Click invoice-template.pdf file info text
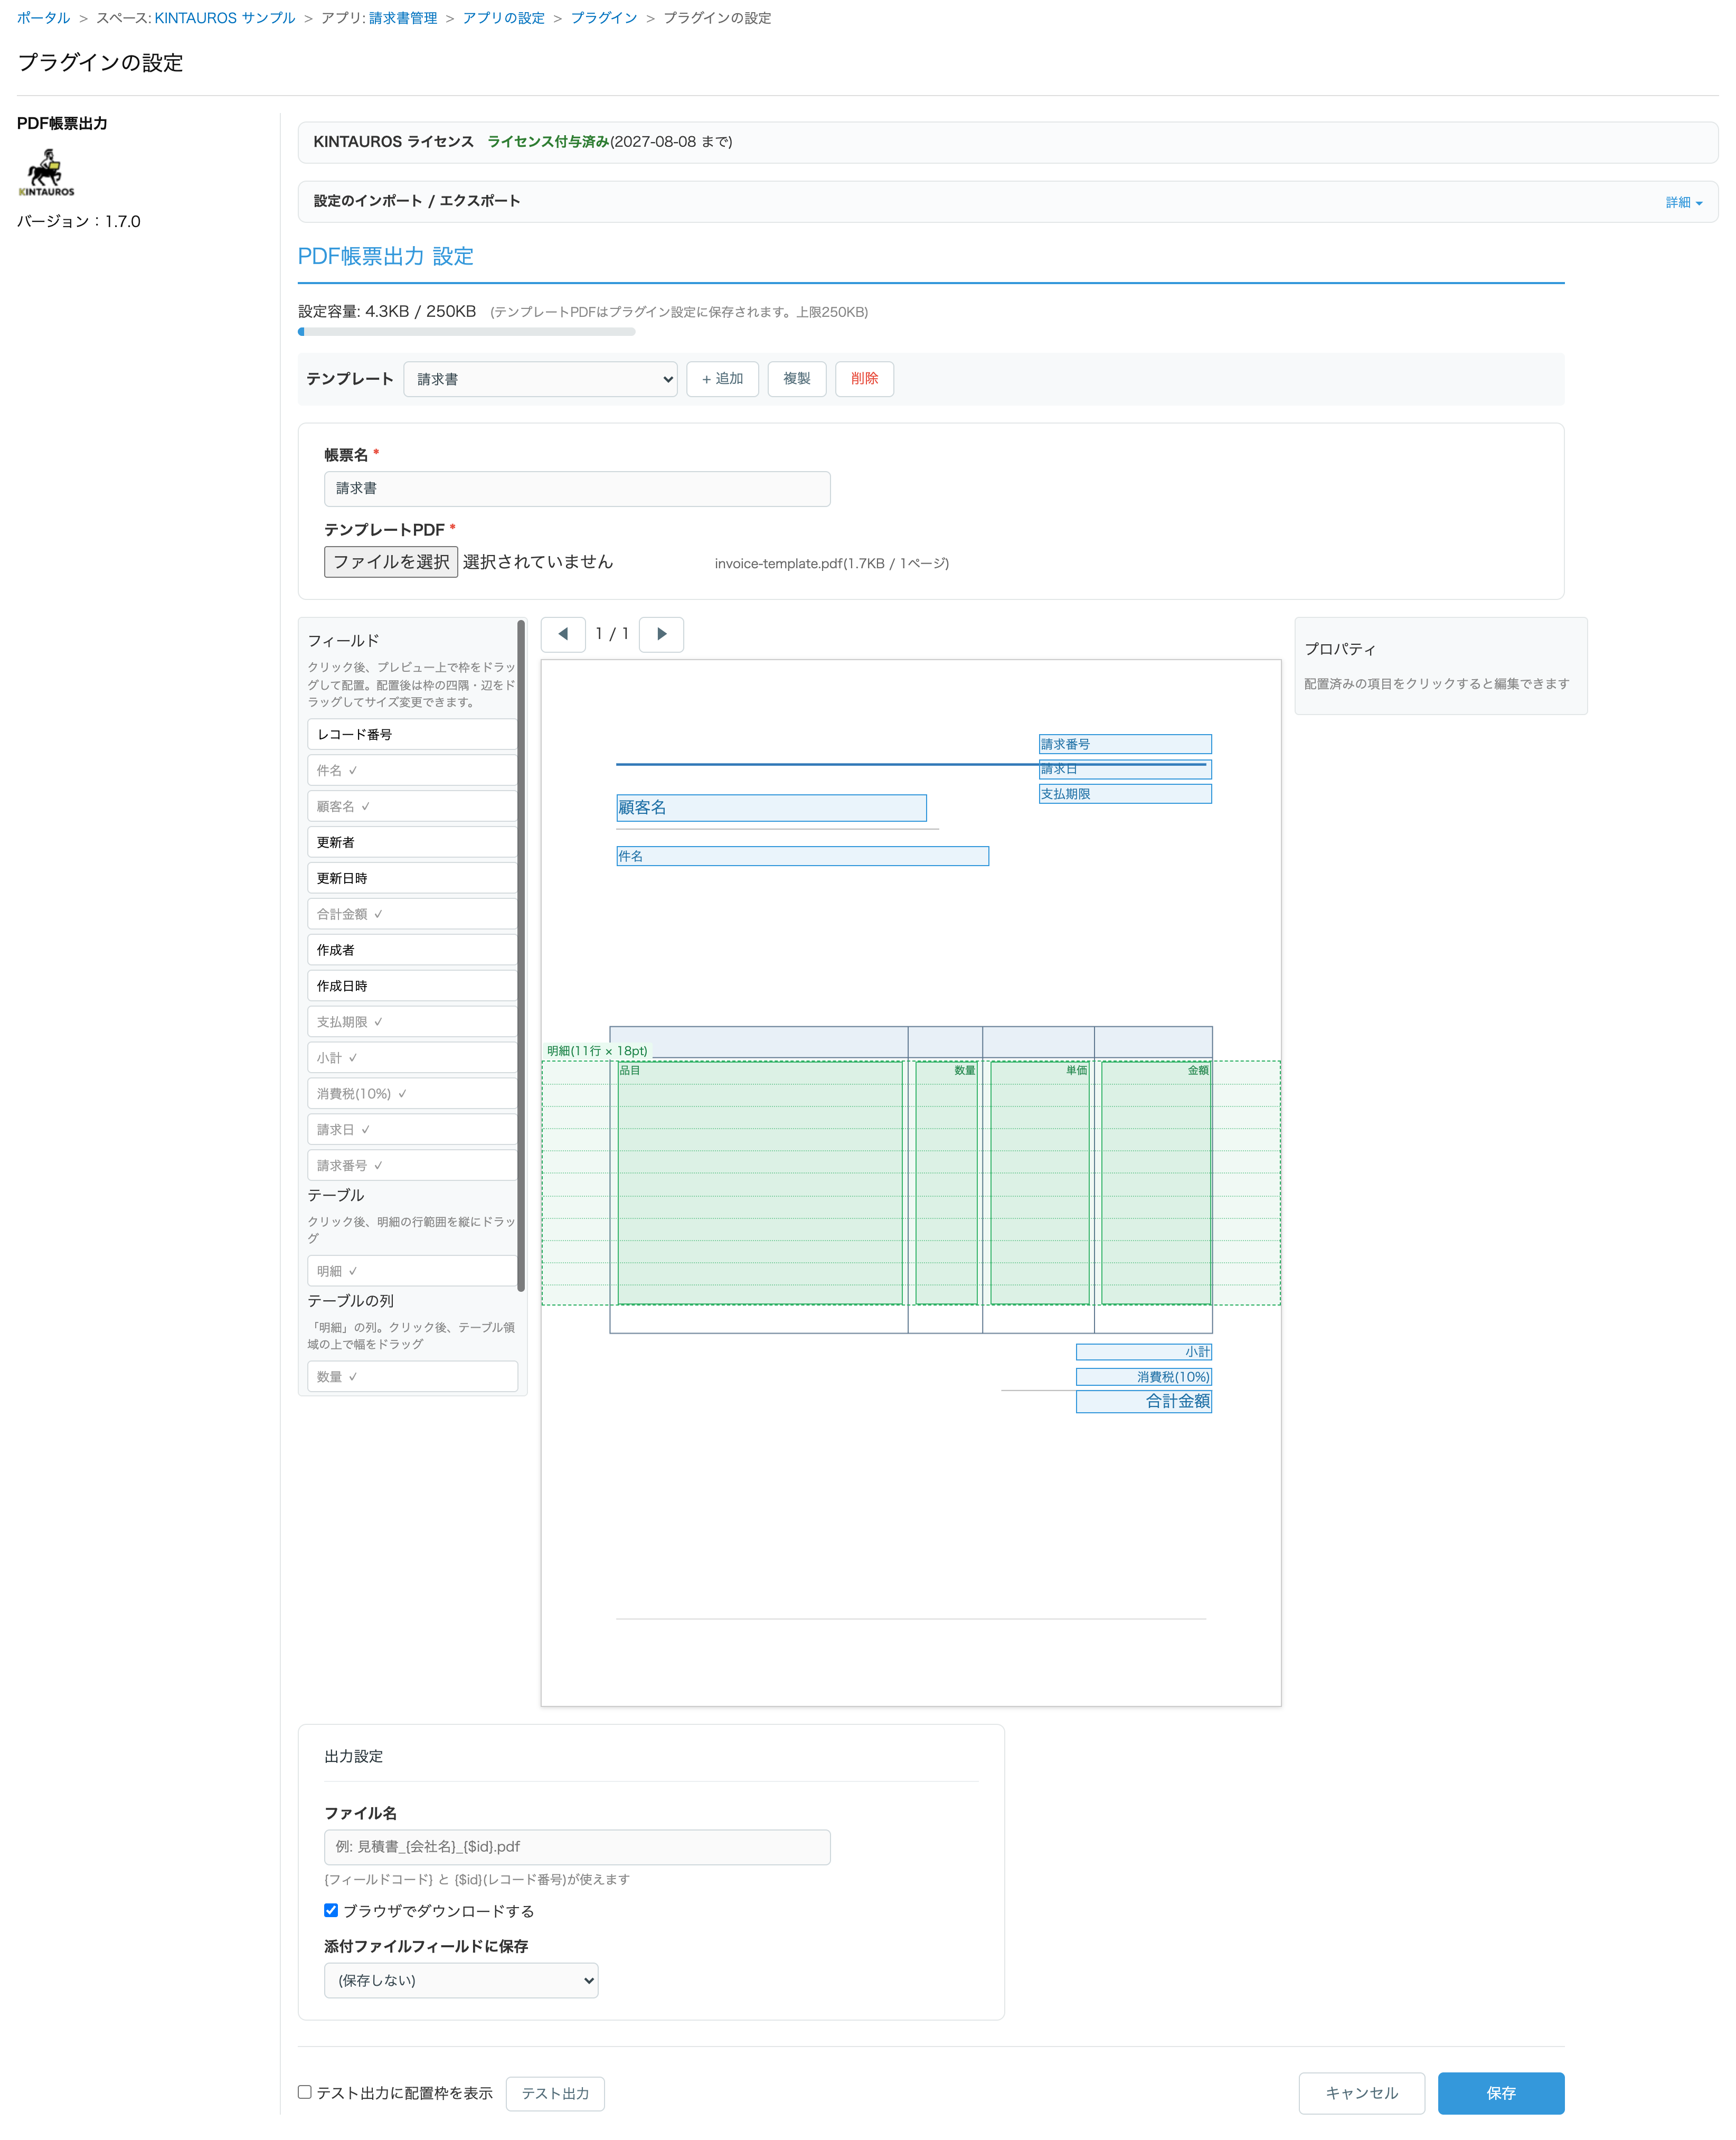Screen dimensions: 1736x2140 click(831, 564)
